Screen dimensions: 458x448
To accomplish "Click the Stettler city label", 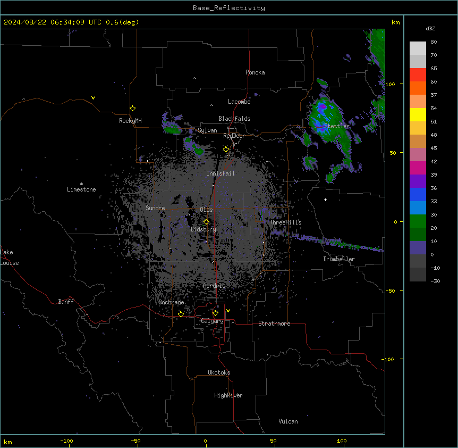I will click(x=337, y=126).
